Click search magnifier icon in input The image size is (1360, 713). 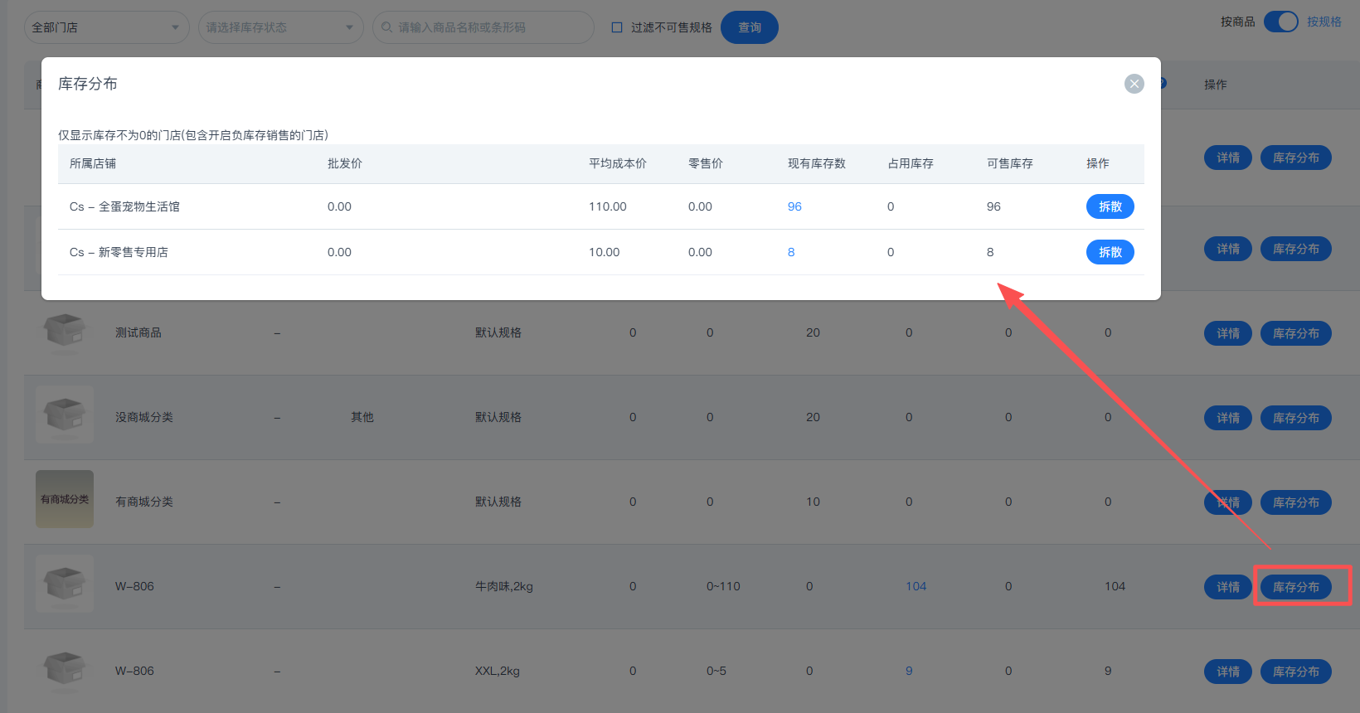click(x=386, y=27)
